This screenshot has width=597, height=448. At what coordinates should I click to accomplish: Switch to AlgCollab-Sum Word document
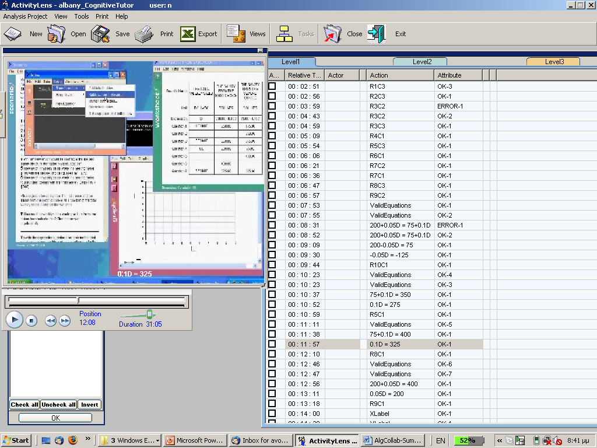pos(392,441)
